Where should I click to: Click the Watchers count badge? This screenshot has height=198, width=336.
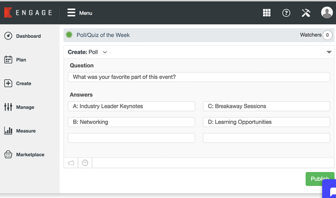point(328,35)
